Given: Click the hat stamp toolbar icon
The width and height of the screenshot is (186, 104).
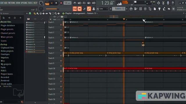Looking at the screenshot, I should pos(94,9).
